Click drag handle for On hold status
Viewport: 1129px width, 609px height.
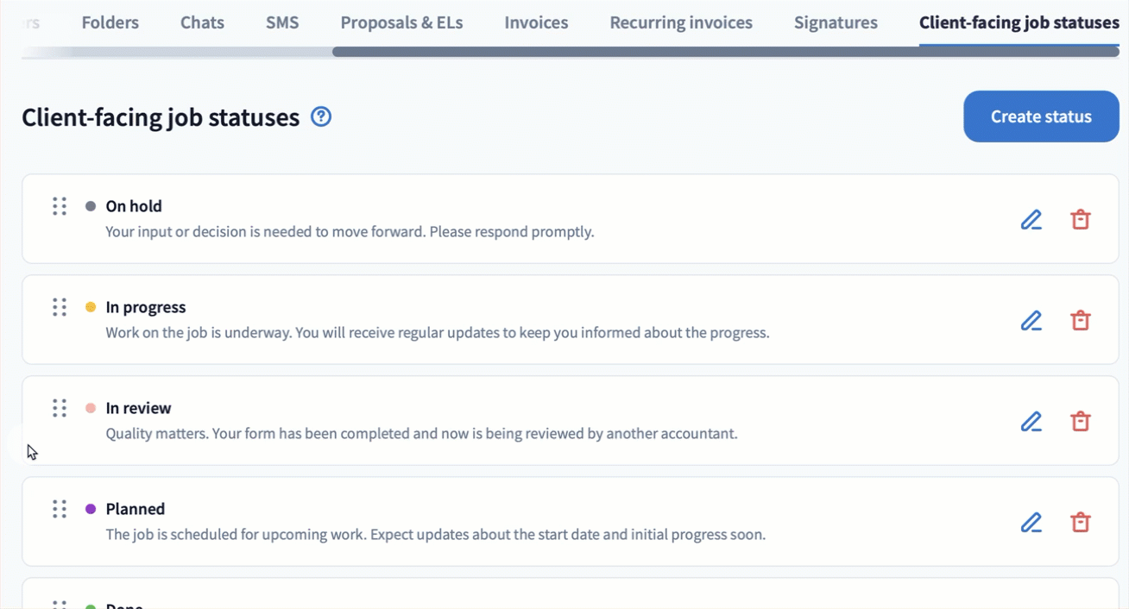(60, 206)
